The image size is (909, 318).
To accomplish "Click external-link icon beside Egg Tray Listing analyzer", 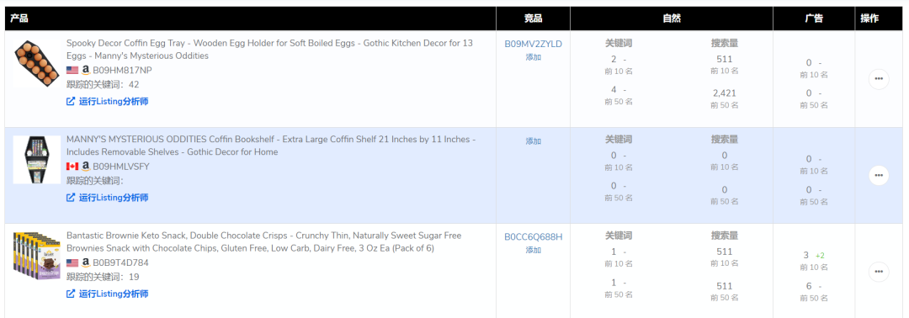I will [71, 101].
